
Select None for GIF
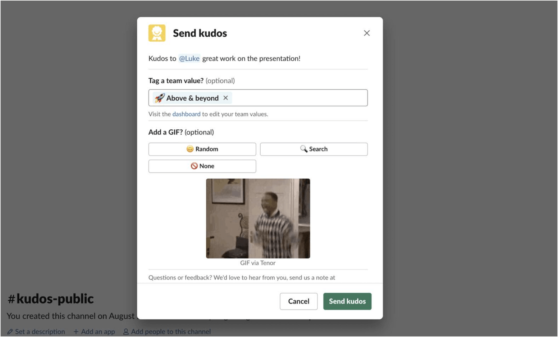(202, 166)
